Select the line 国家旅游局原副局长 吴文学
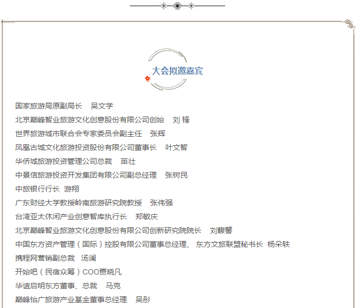 [x=64, y=106]
